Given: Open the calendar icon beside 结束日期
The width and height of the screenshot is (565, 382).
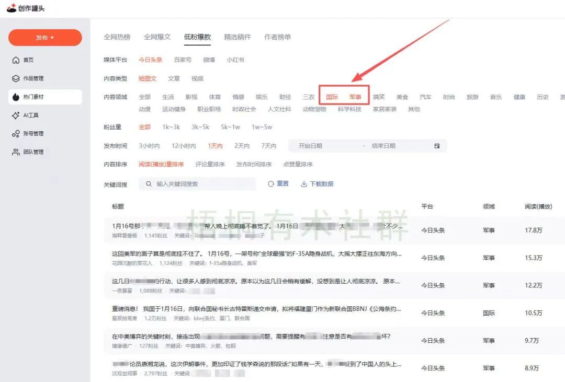Looking at the screenshot, I should (437, 146).
